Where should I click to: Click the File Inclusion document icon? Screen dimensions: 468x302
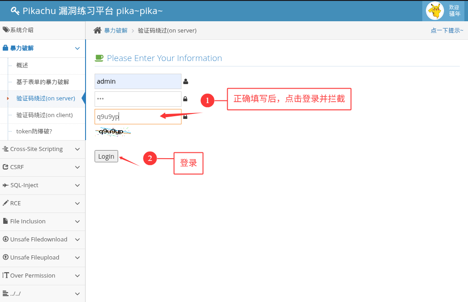5,221
